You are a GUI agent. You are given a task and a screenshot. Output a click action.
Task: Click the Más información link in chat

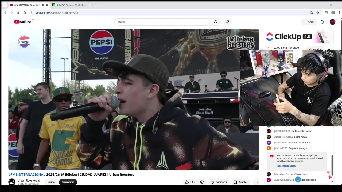tap(286, 166)
